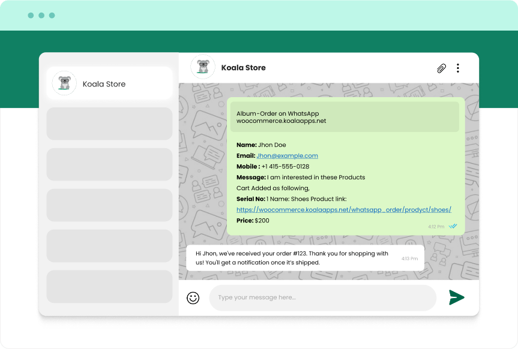Select the first empty placeholder chat below Koala Store

click(109, 124)
